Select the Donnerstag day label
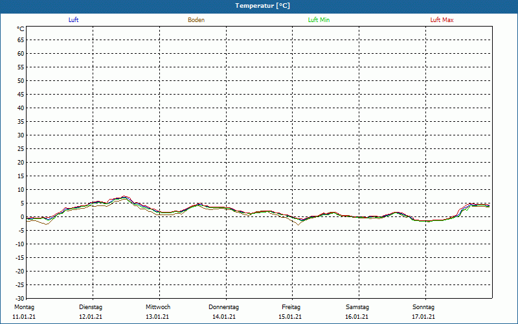This screenshot has width=518, height=324. point(223,307)
